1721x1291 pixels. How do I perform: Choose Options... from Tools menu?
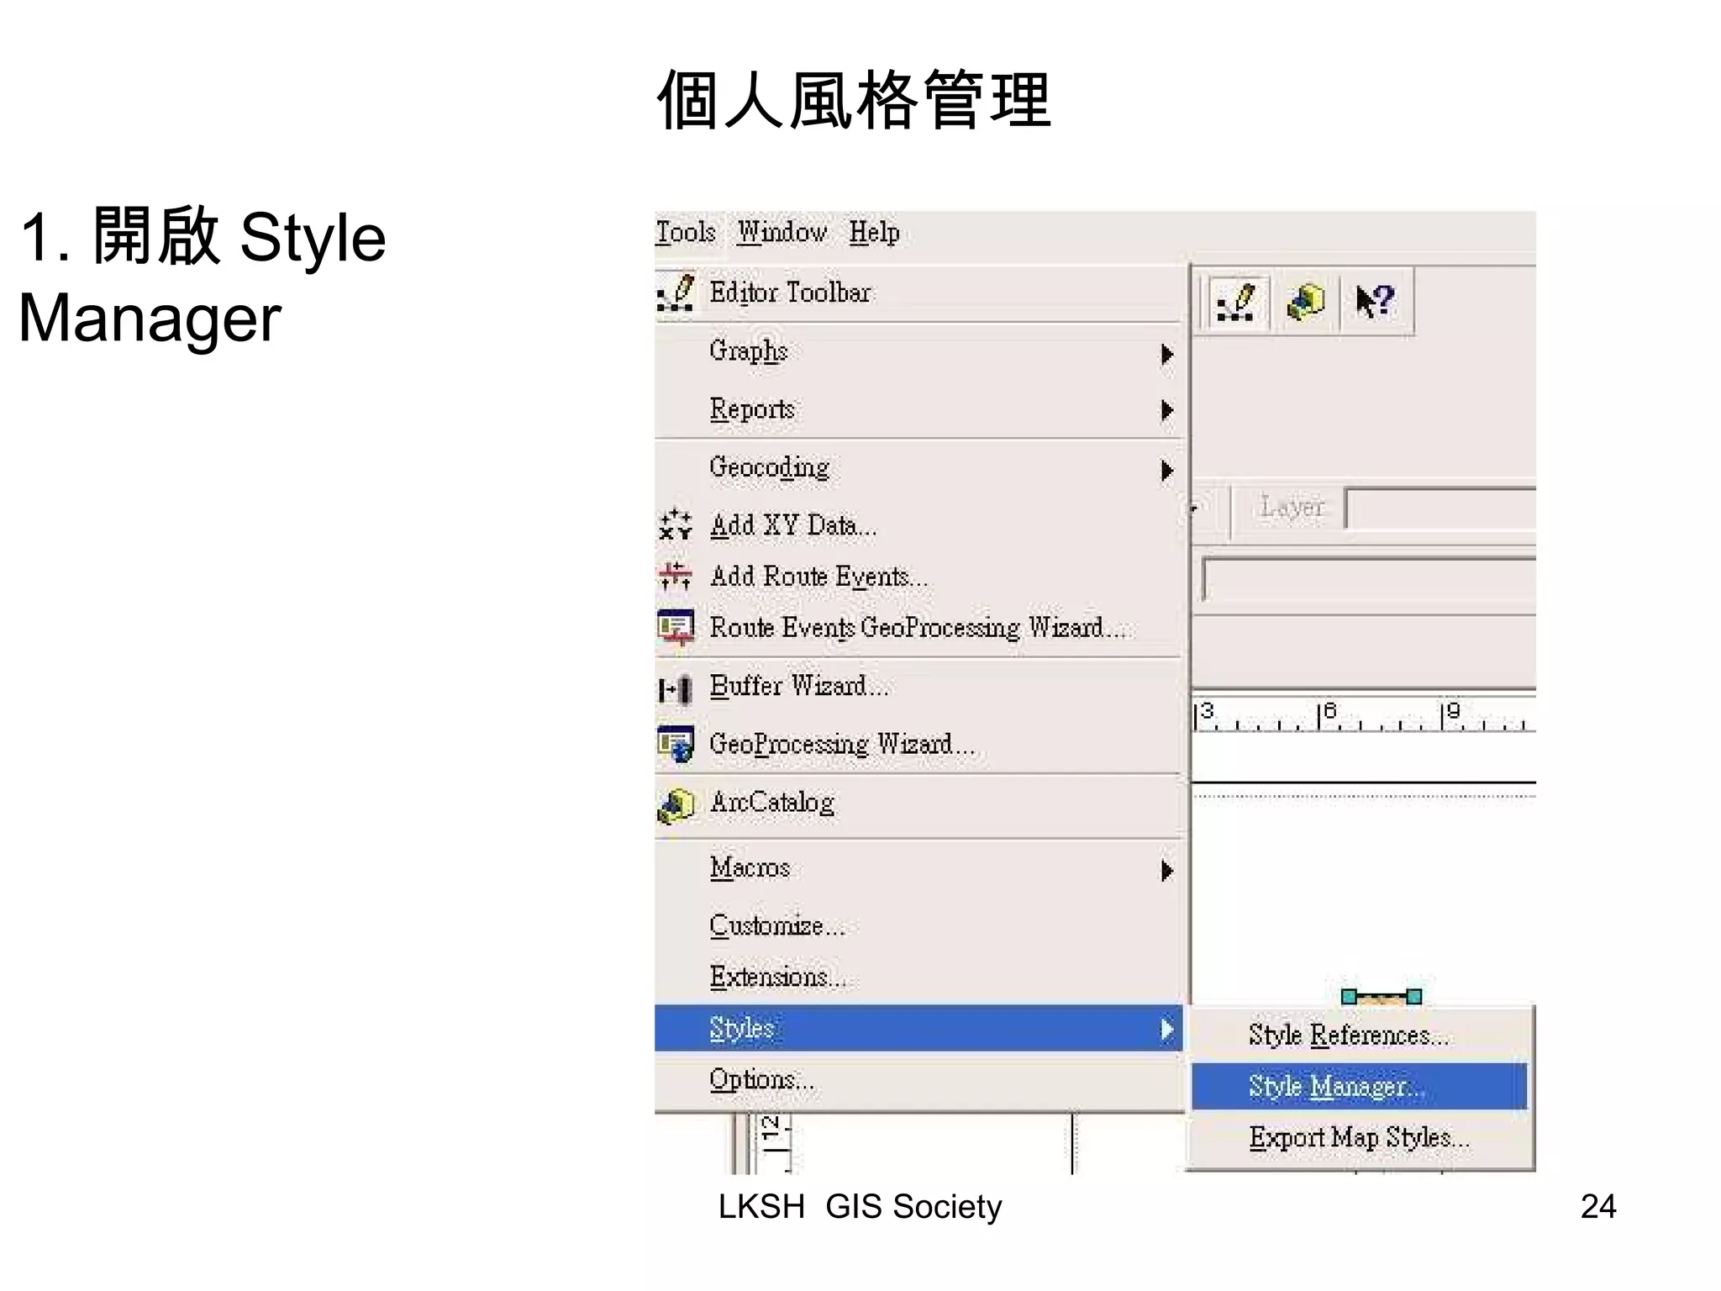(x=918, y=1080)
